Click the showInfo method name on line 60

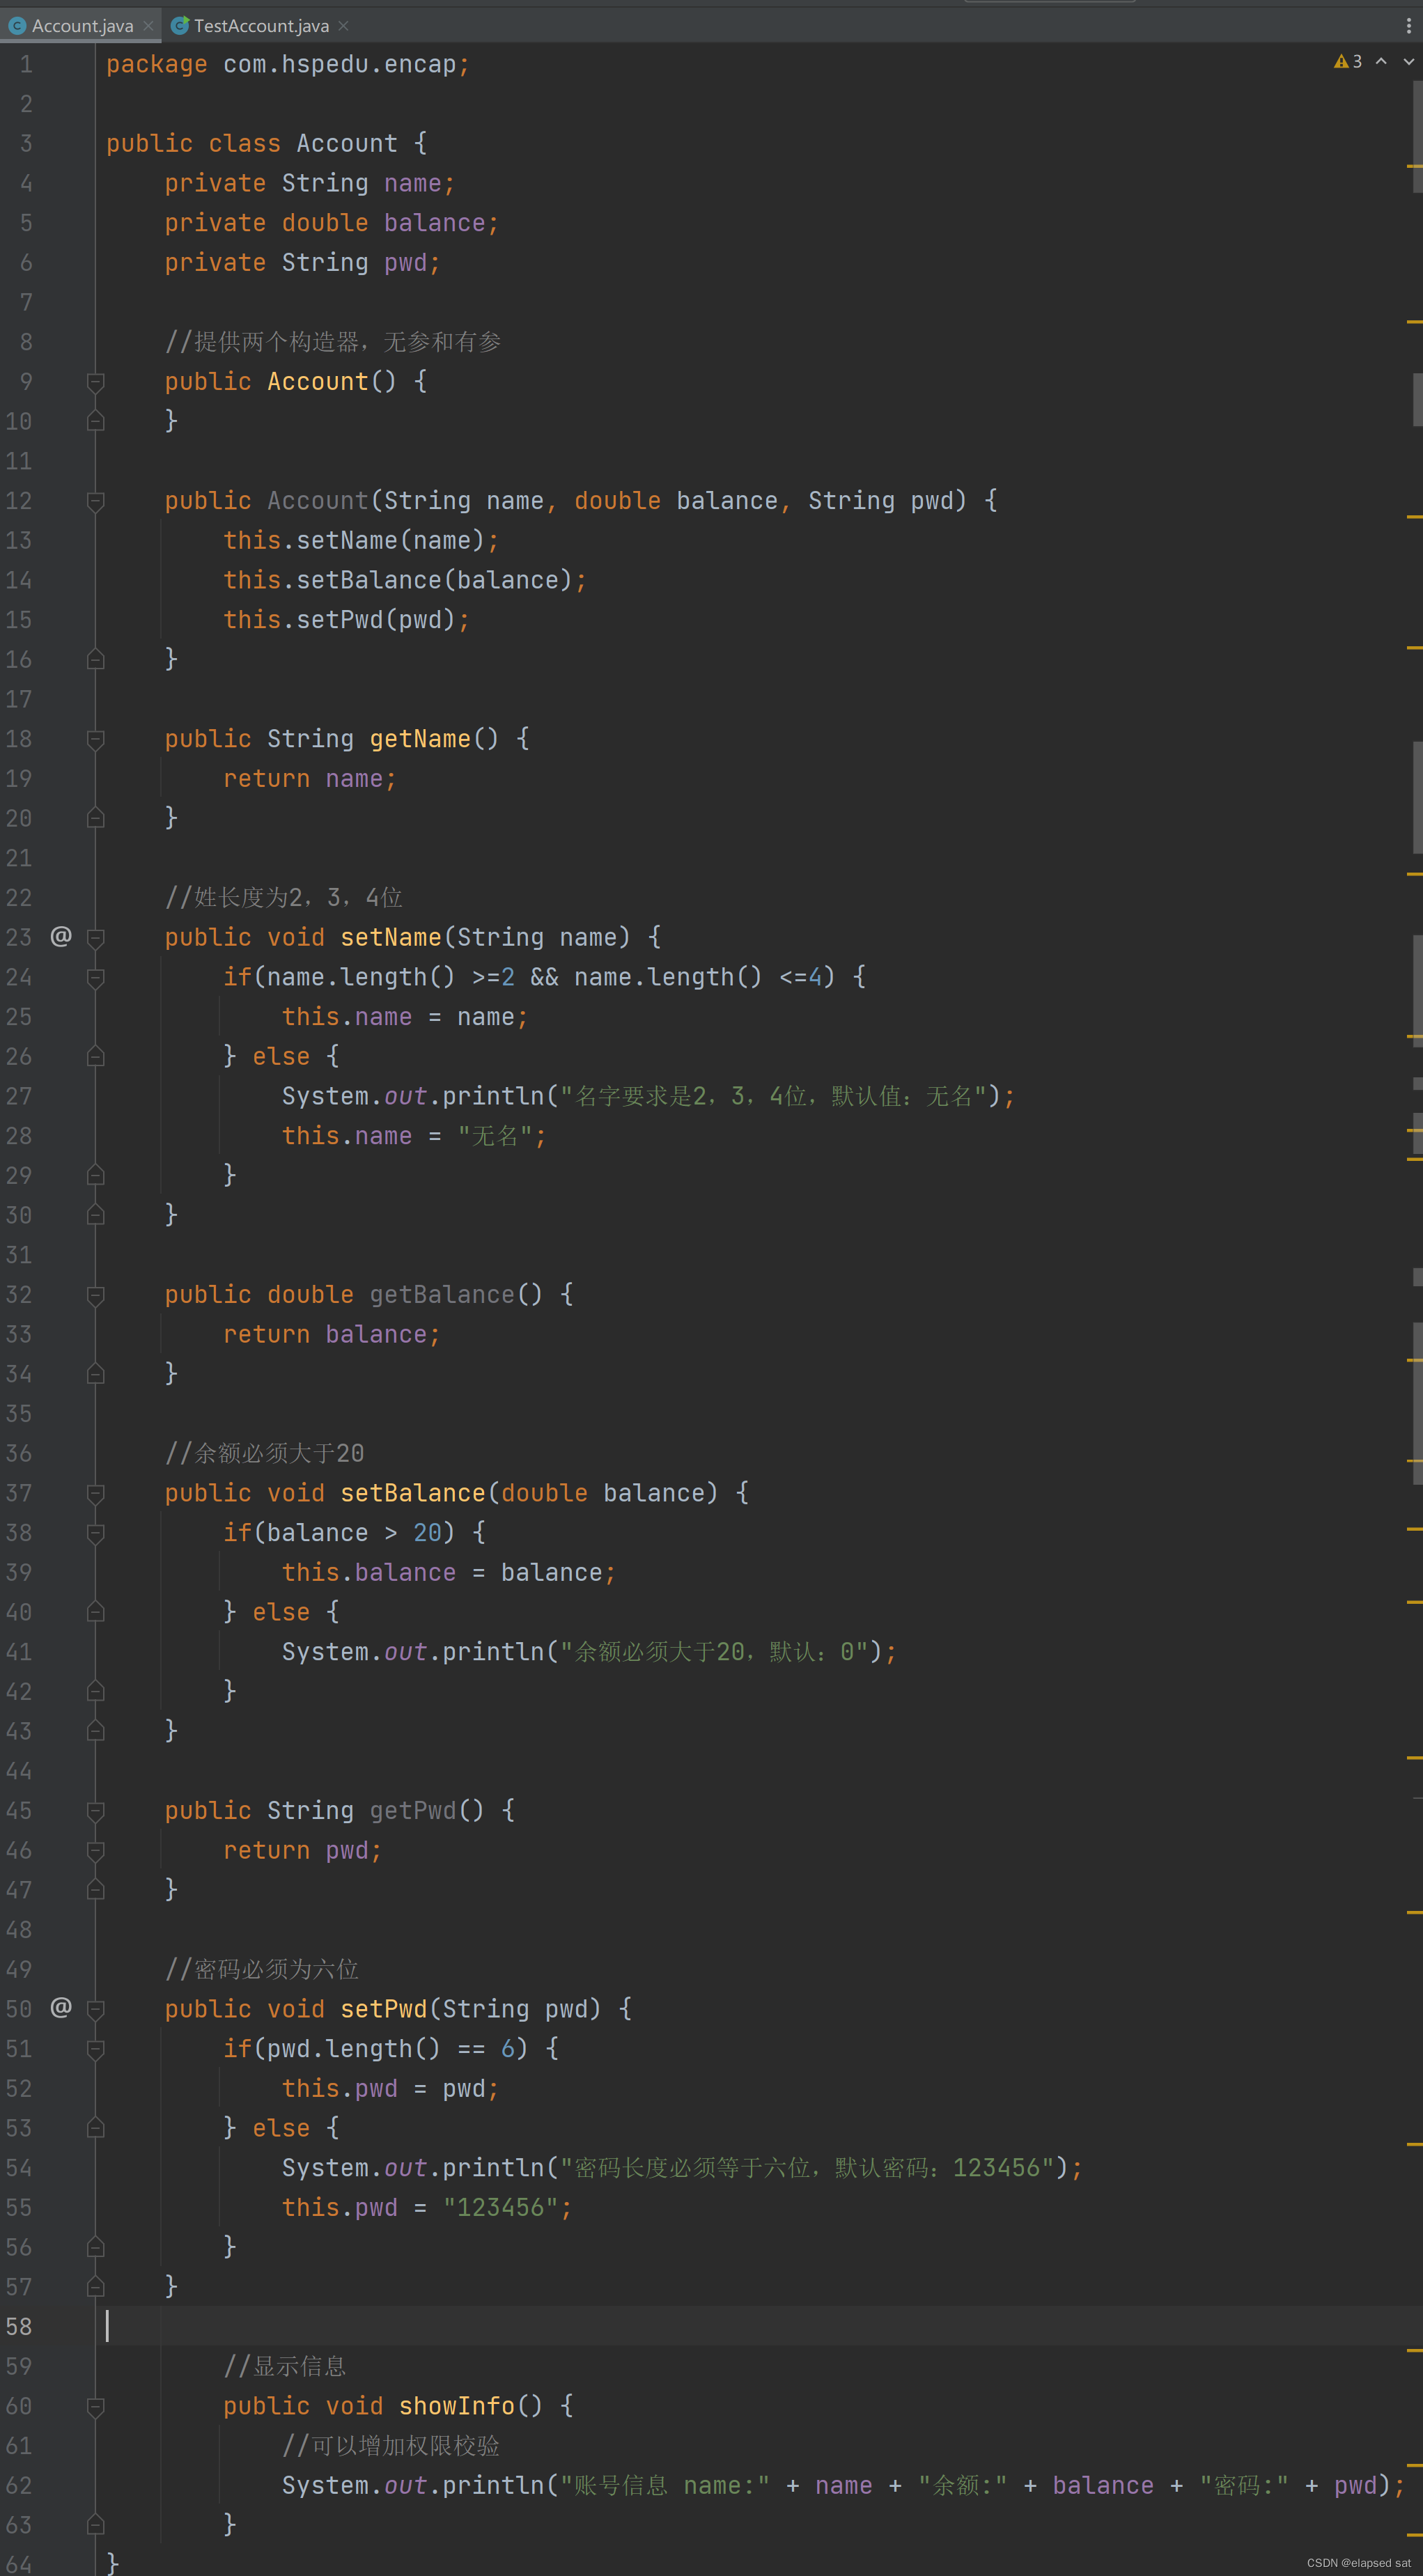(x=457, y=2406)
